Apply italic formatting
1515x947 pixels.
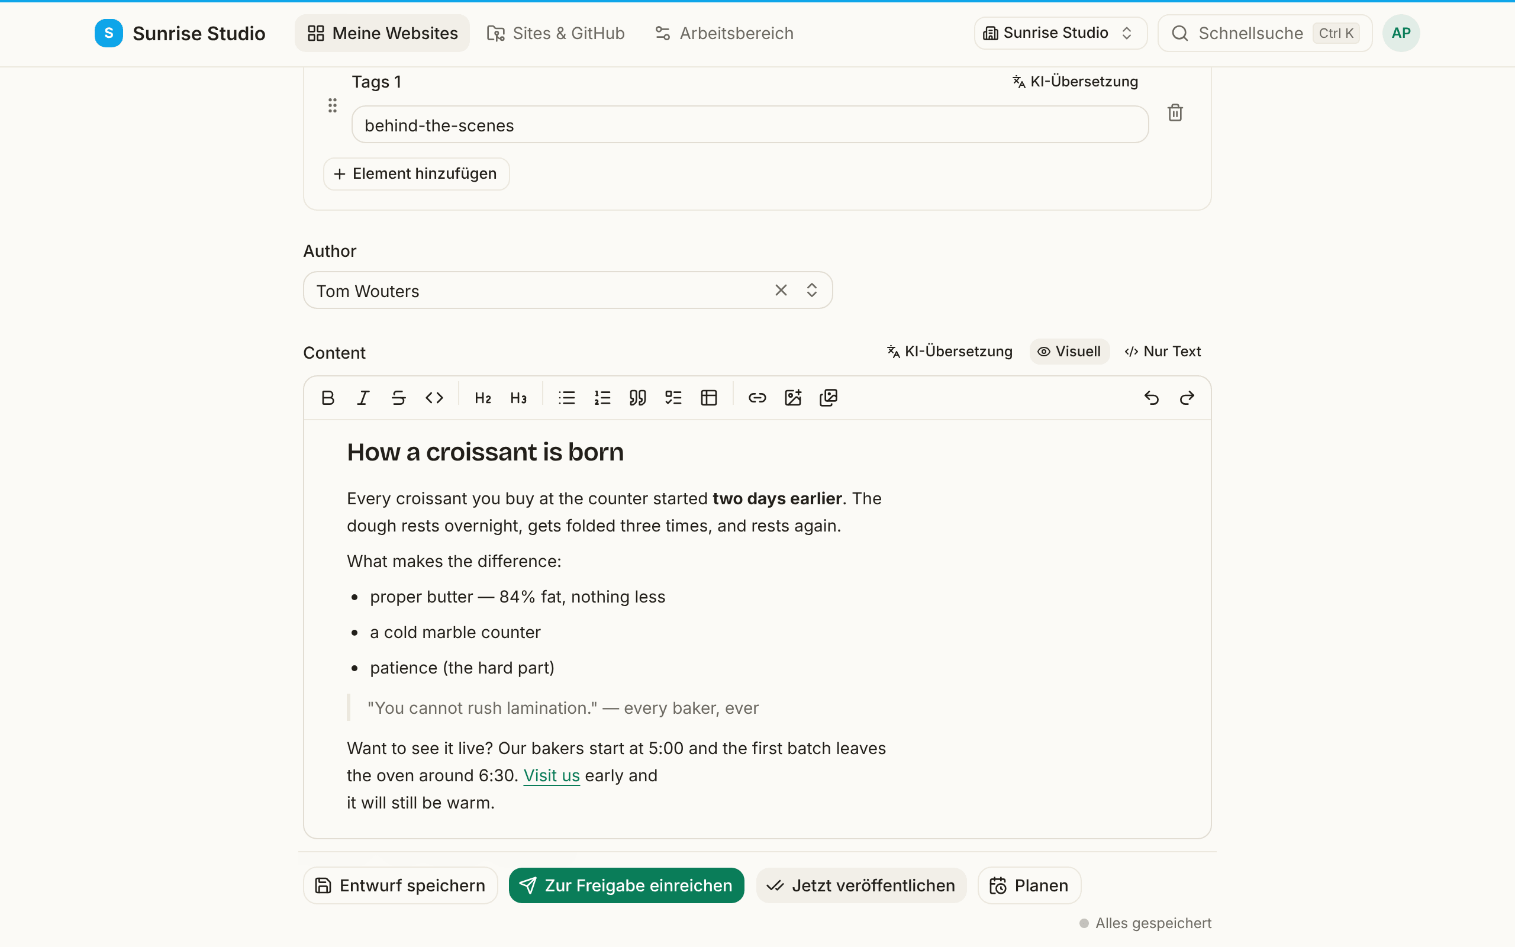363,398
